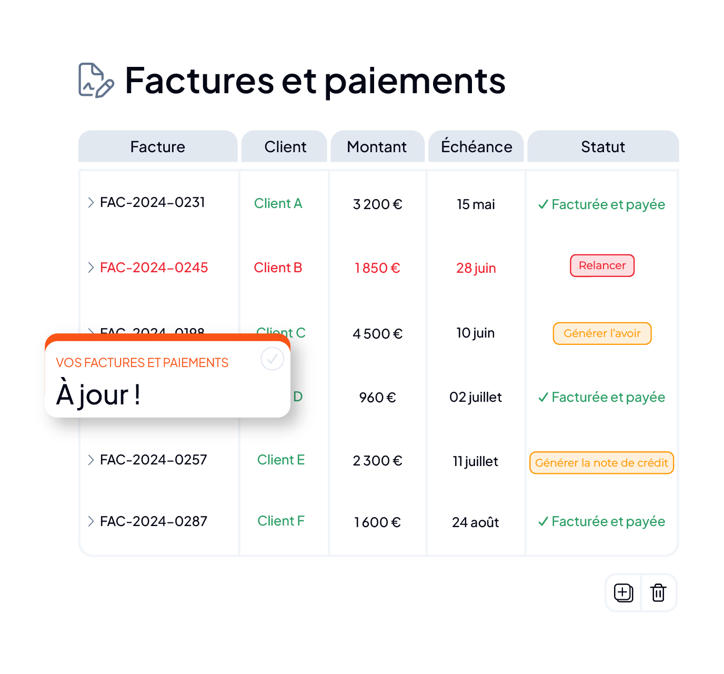Sort by the Montant column header
The width and height of the screenshot is (724, 674).
click(377, 146)
